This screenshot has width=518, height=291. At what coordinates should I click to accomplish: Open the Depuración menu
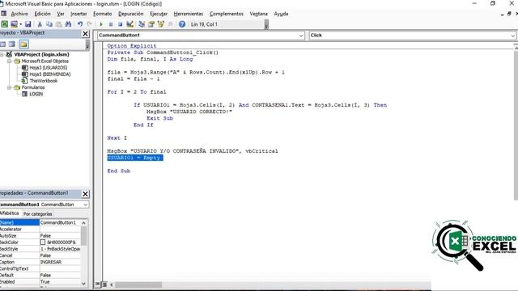(x=131, y=14)
